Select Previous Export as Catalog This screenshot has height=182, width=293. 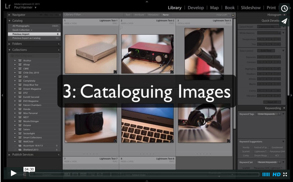click(x=34, y=38)
